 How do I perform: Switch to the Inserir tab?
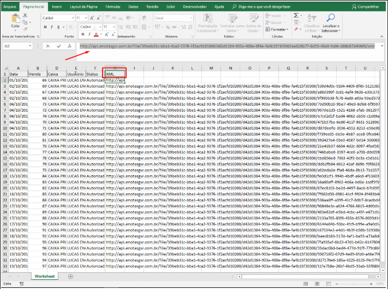click(x=57, y=7)
